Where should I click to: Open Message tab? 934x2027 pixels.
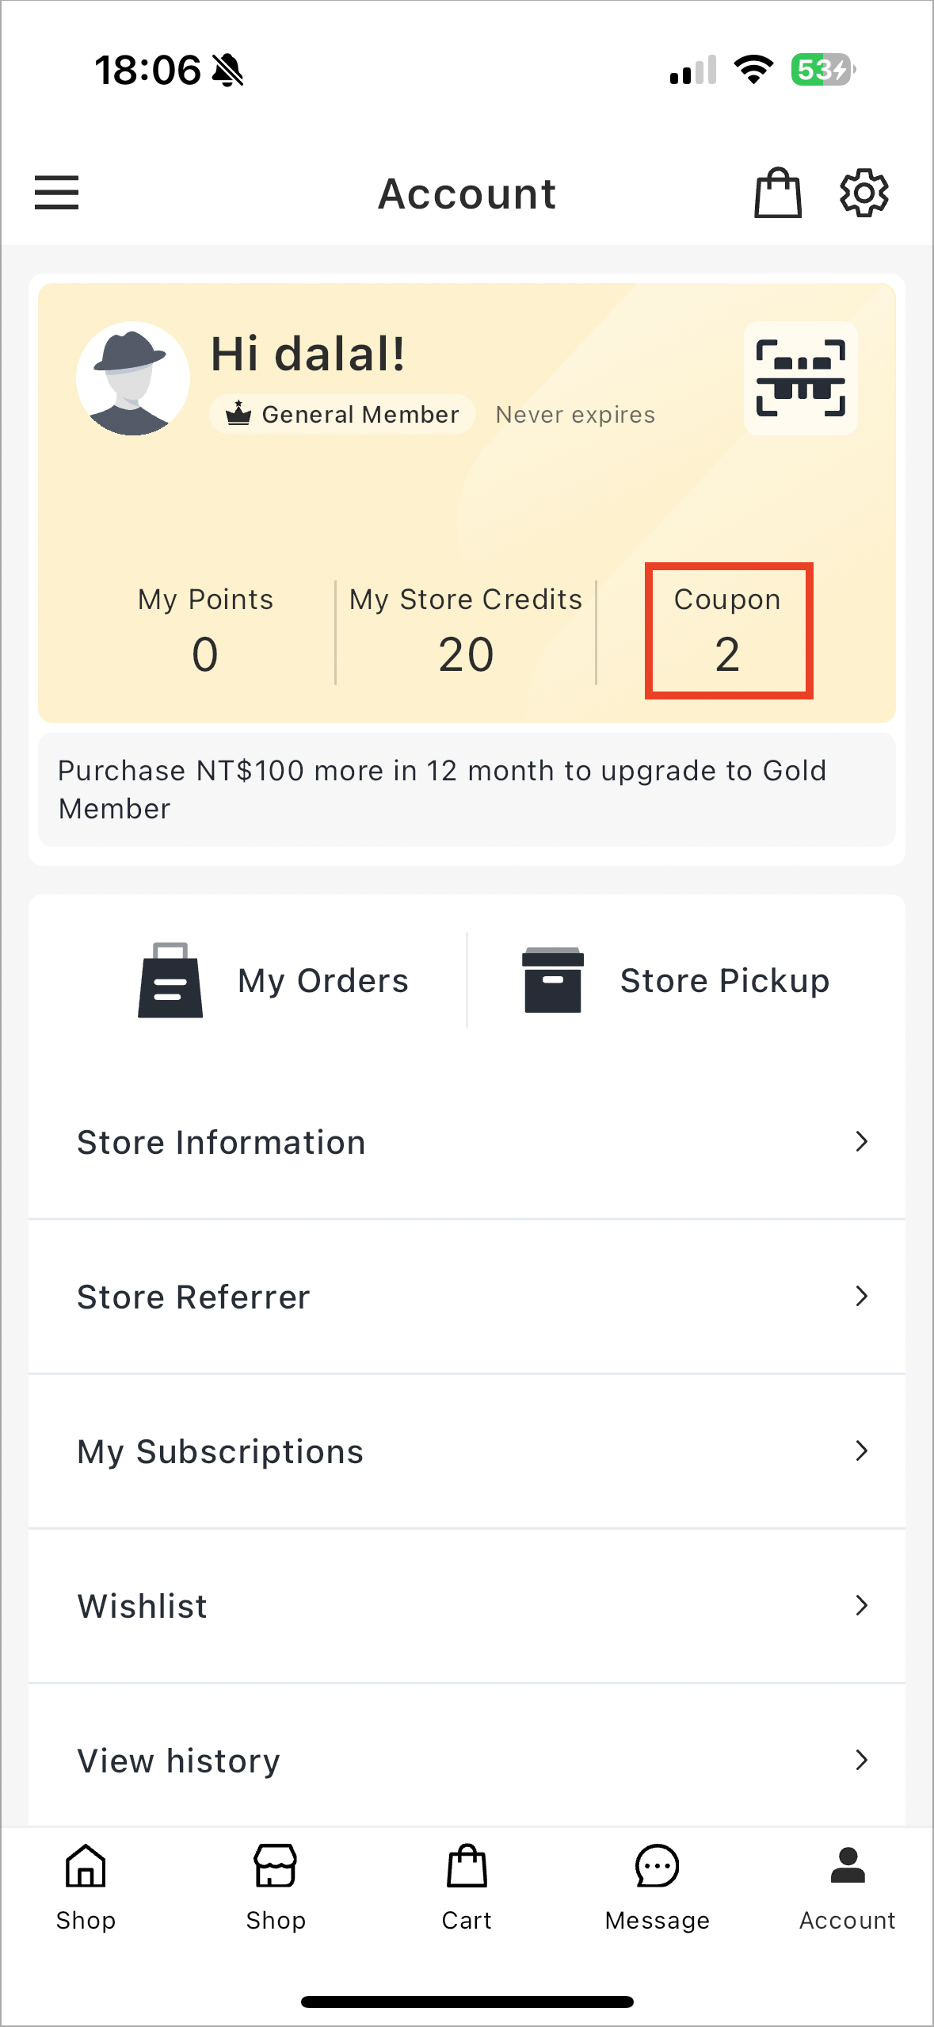point(657,1887)
